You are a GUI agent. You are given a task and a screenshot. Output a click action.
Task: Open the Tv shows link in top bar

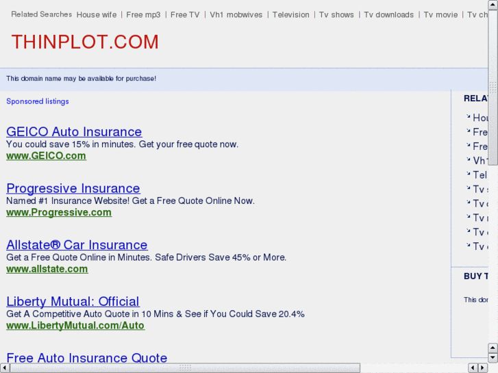point(336,15)
